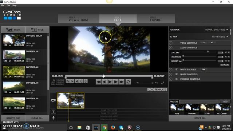Viewport: 233px width, 131px height.
Task: Select the Step 2 Edit tab
Action: 118,19
